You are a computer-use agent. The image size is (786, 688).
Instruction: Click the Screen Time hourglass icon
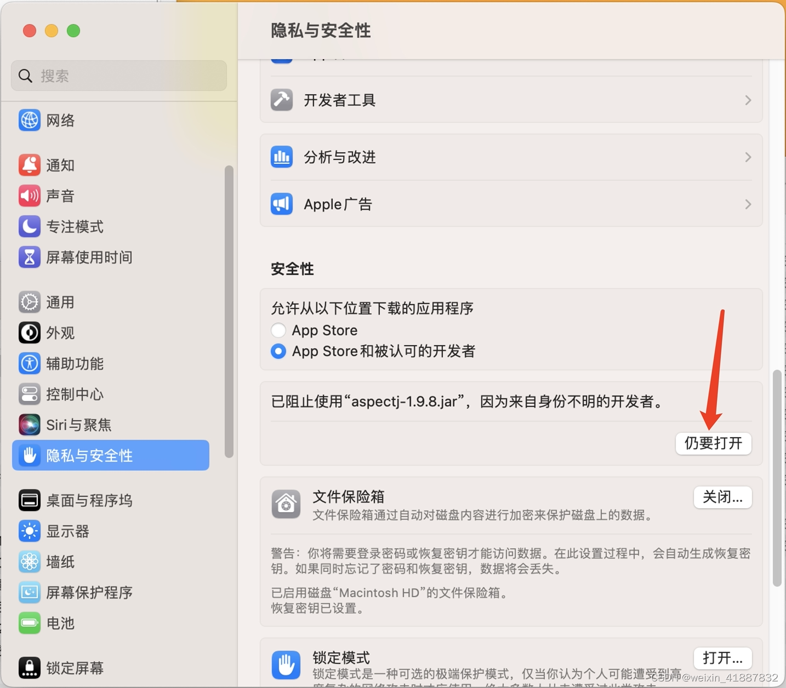[30, 257]
